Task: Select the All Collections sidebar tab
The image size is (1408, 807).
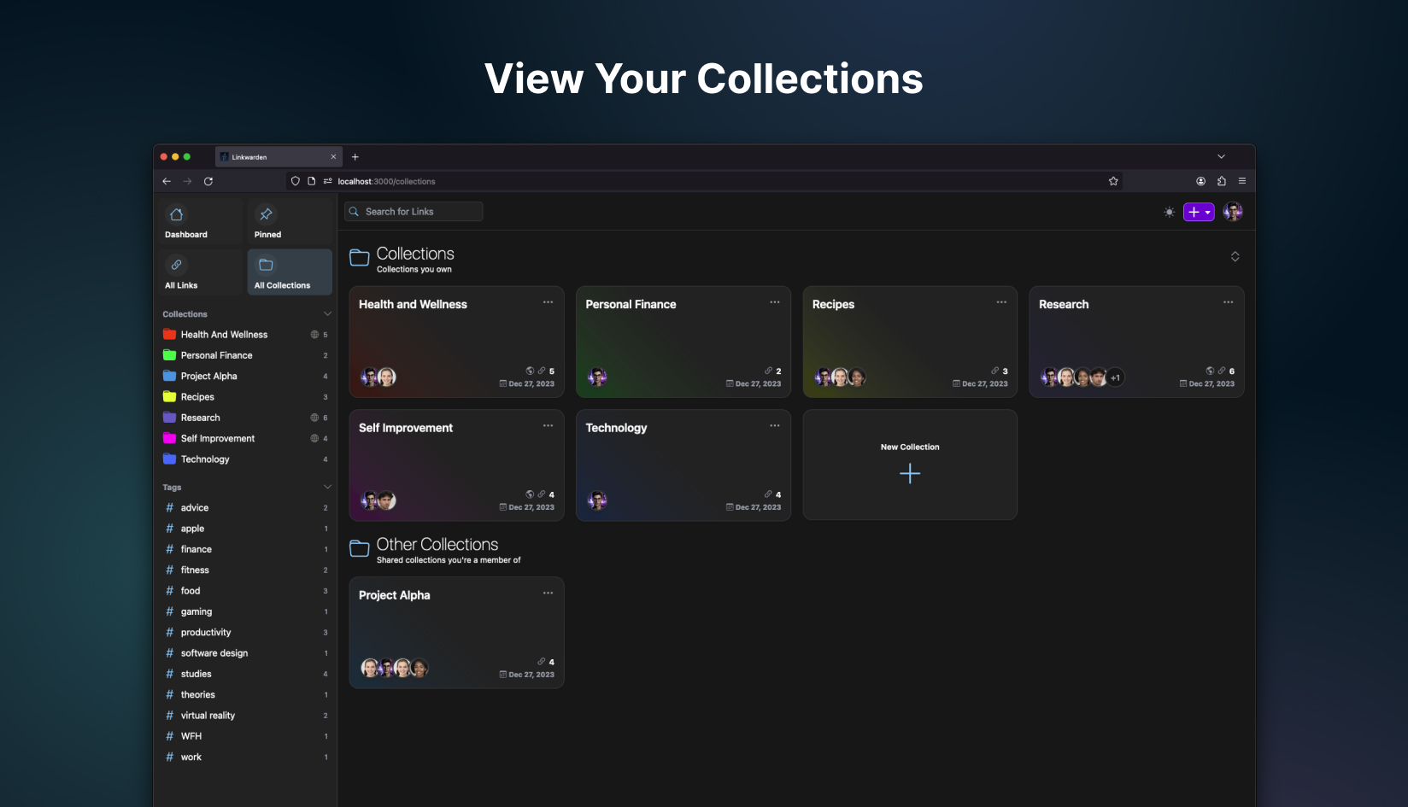Action: coord(289,272)
